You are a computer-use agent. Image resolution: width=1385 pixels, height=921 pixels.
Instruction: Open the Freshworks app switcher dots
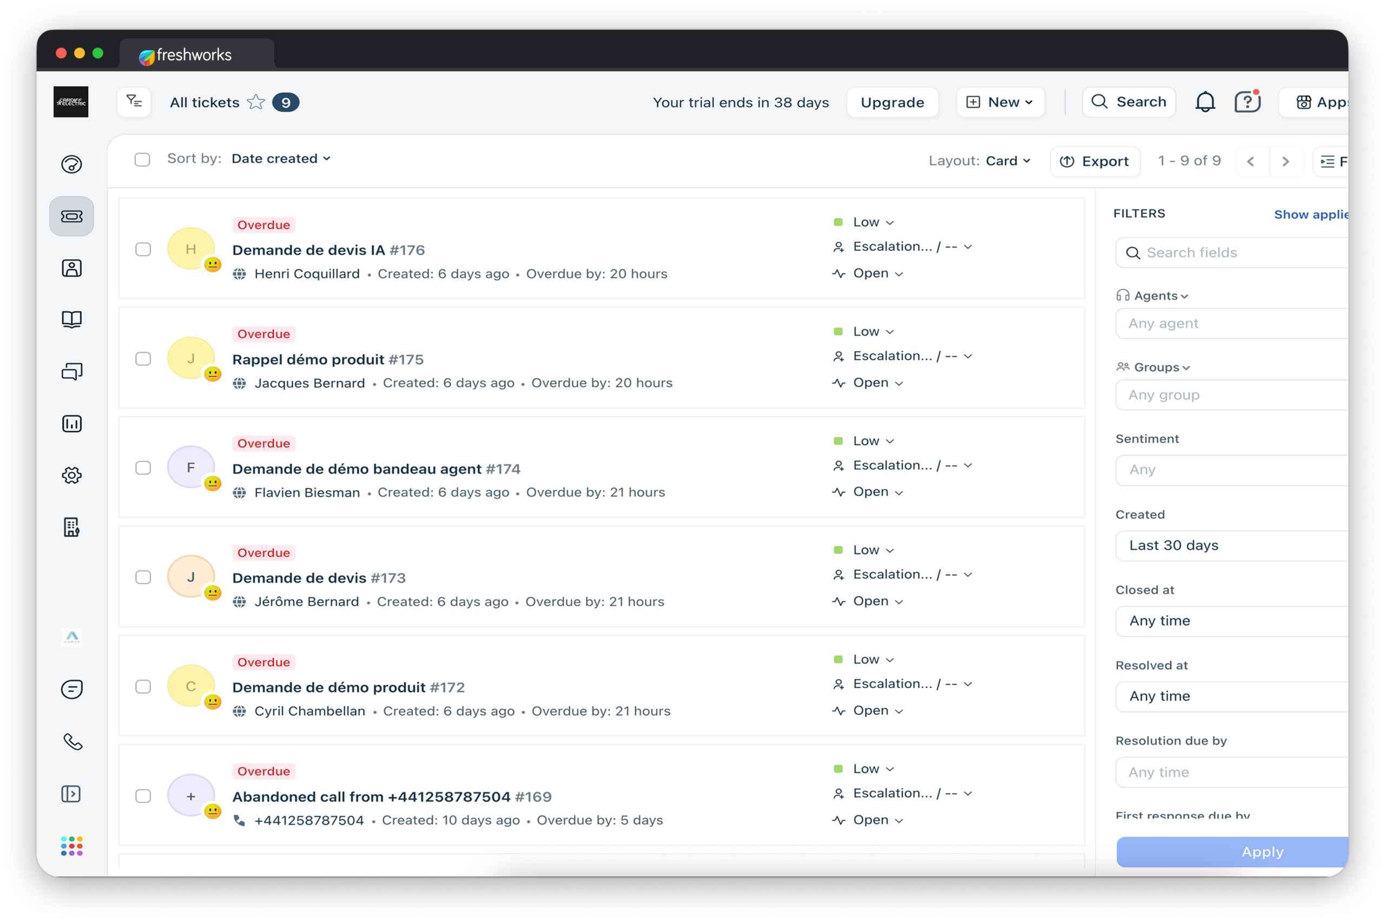click(x=71, y=846)
